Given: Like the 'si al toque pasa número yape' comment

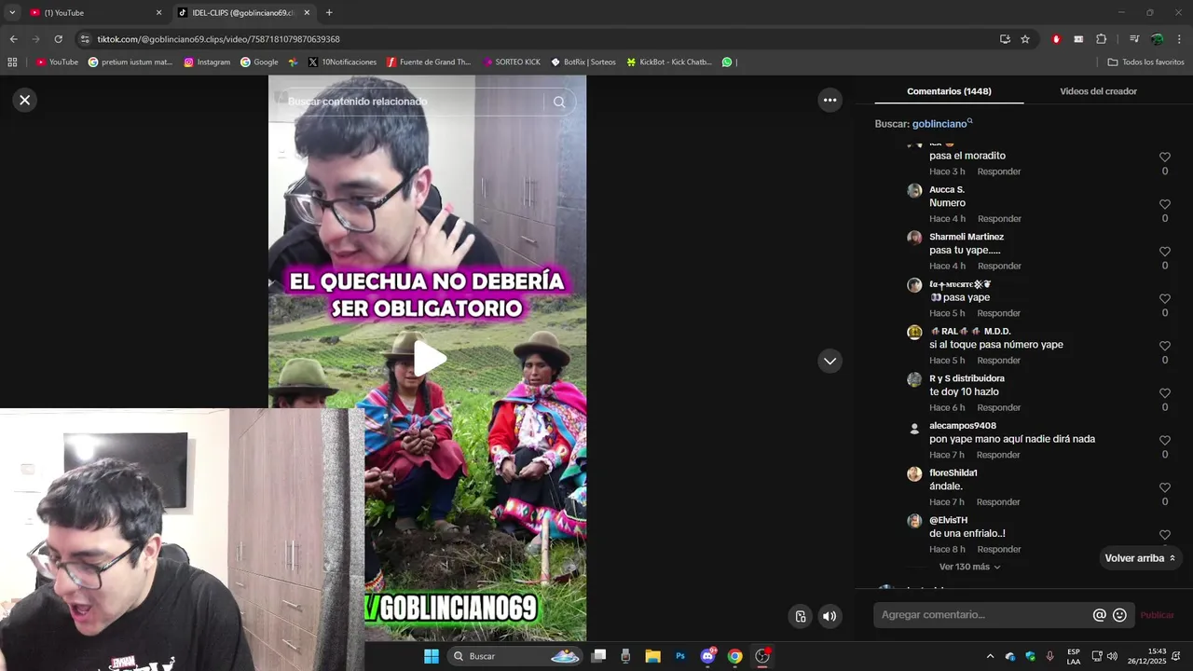Looking at the screenshot, I should point(1164,346).
